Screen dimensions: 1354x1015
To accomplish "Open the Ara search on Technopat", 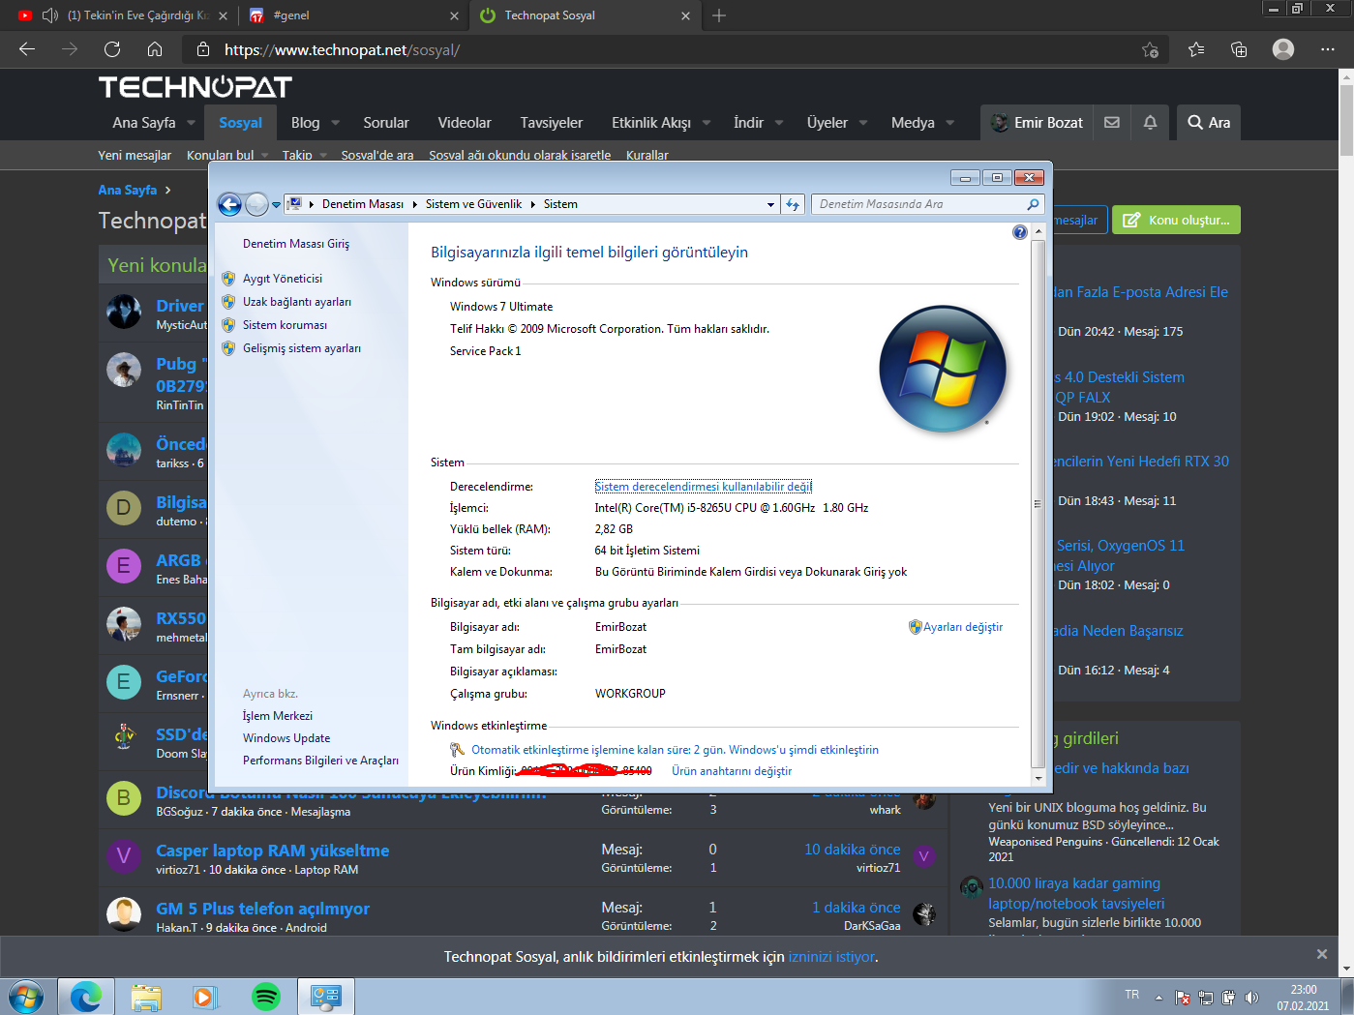I will (x=1209, y=123).
